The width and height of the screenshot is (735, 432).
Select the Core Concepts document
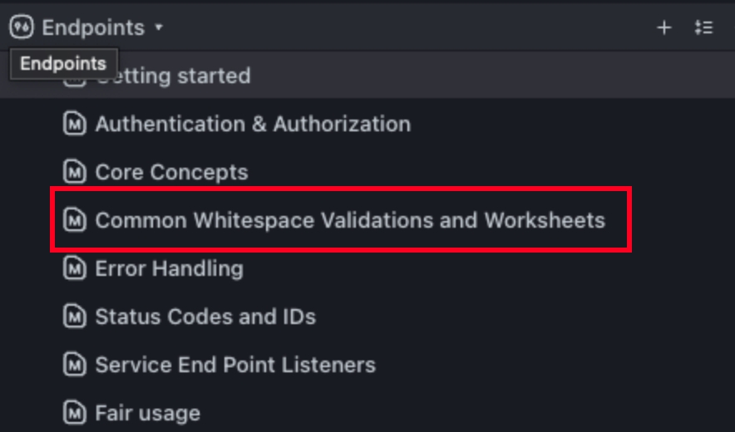point(171,172)
